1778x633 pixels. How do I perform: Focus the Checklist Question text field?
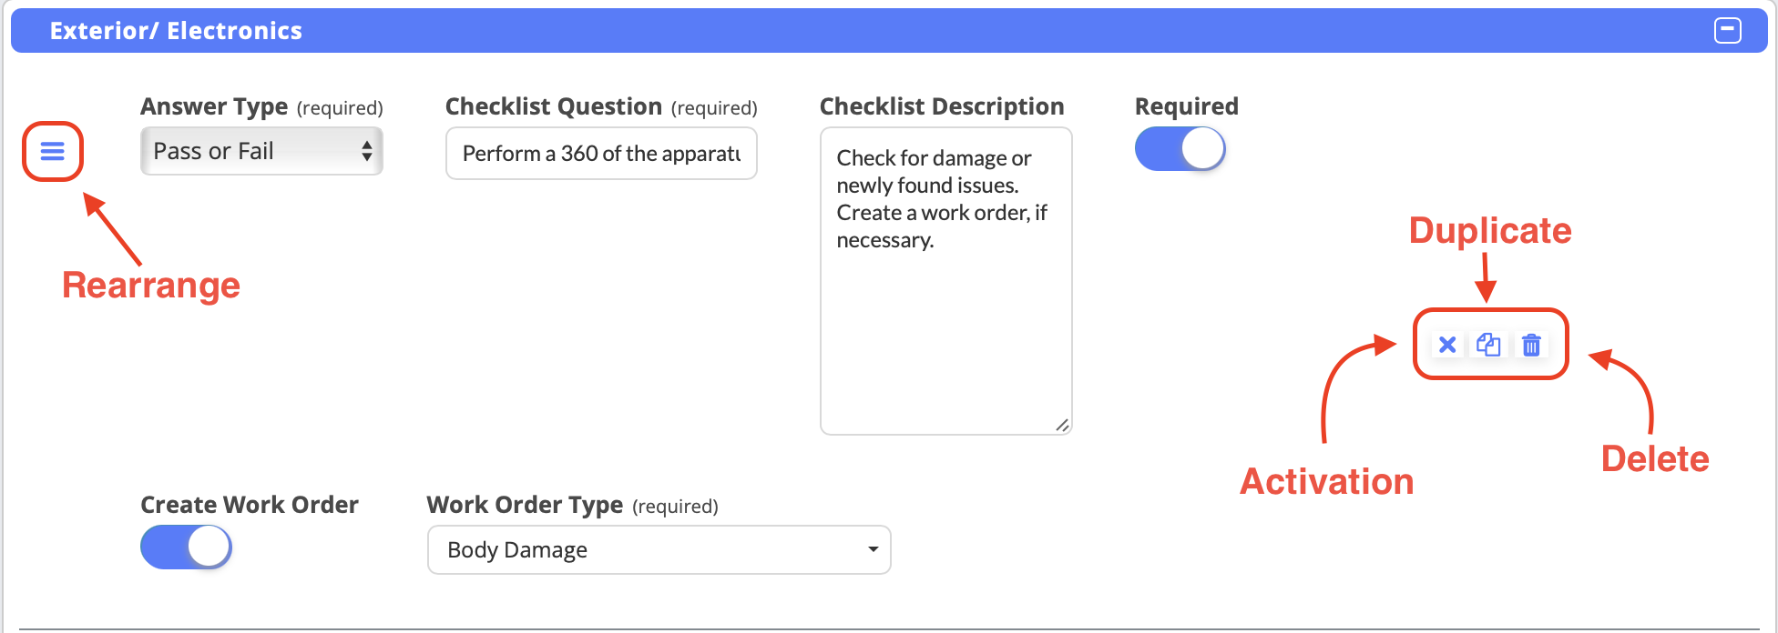(601, 154)
